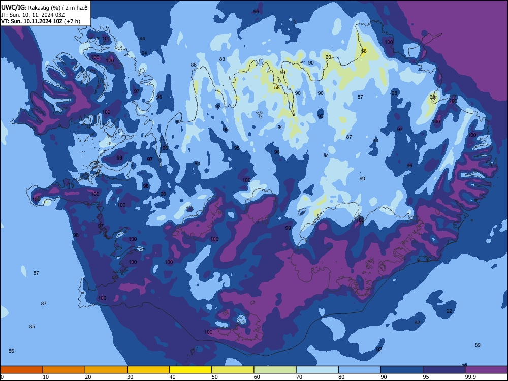Click the '99.9' label on the color scale
Image resolution: width=508 pixels, height=381 pixels.
pos(470,377)
